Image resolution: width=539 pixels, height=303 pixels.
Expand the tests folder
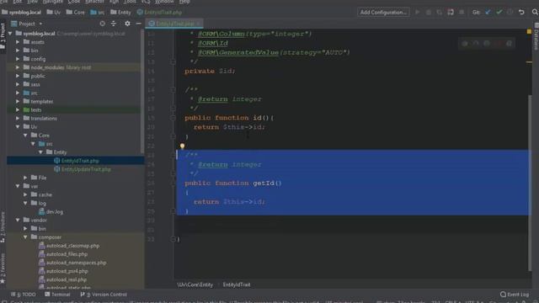tap(18, 110)
